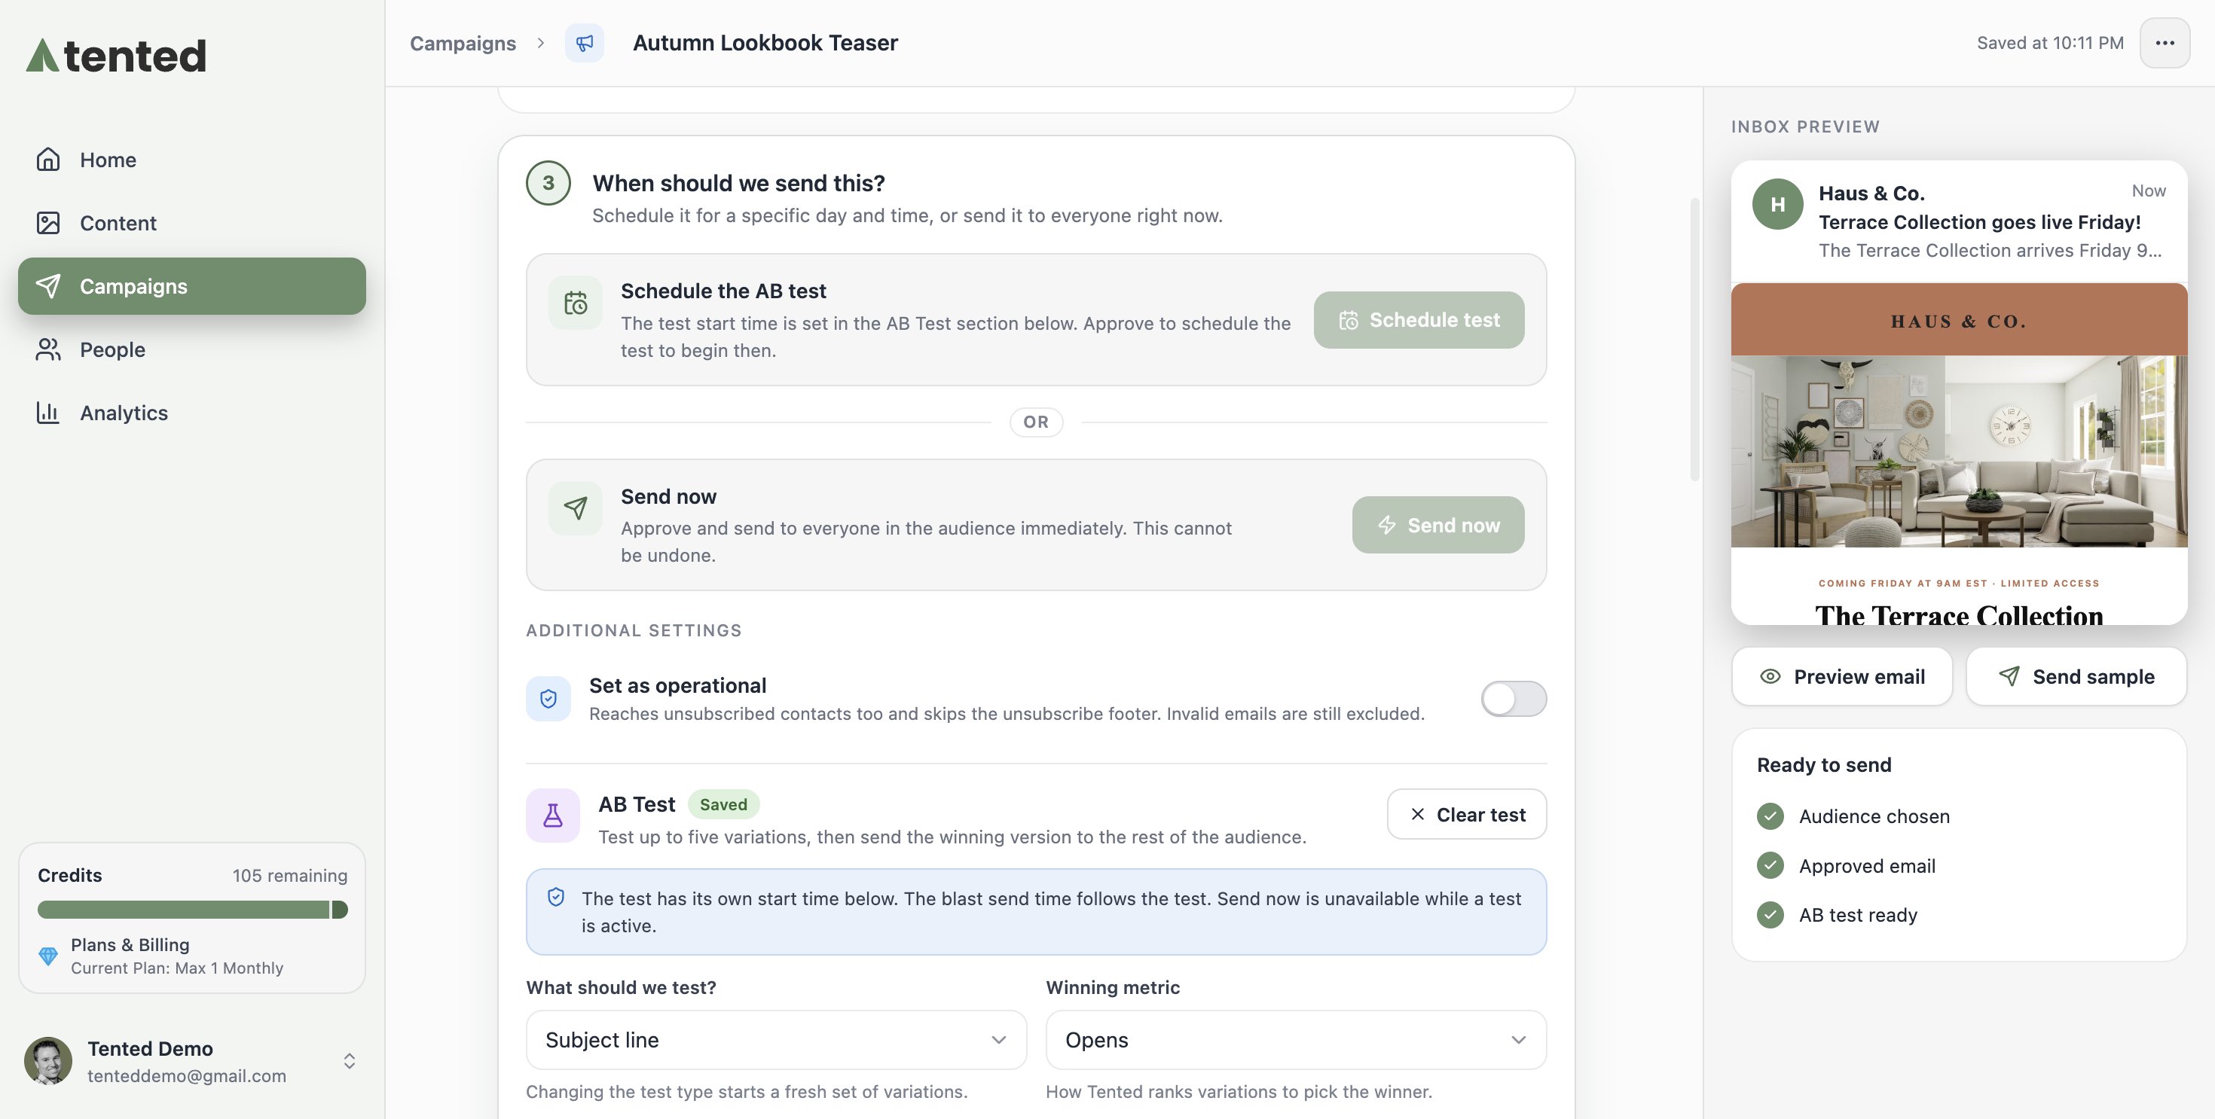Open Content section in the sidebar

192,224
